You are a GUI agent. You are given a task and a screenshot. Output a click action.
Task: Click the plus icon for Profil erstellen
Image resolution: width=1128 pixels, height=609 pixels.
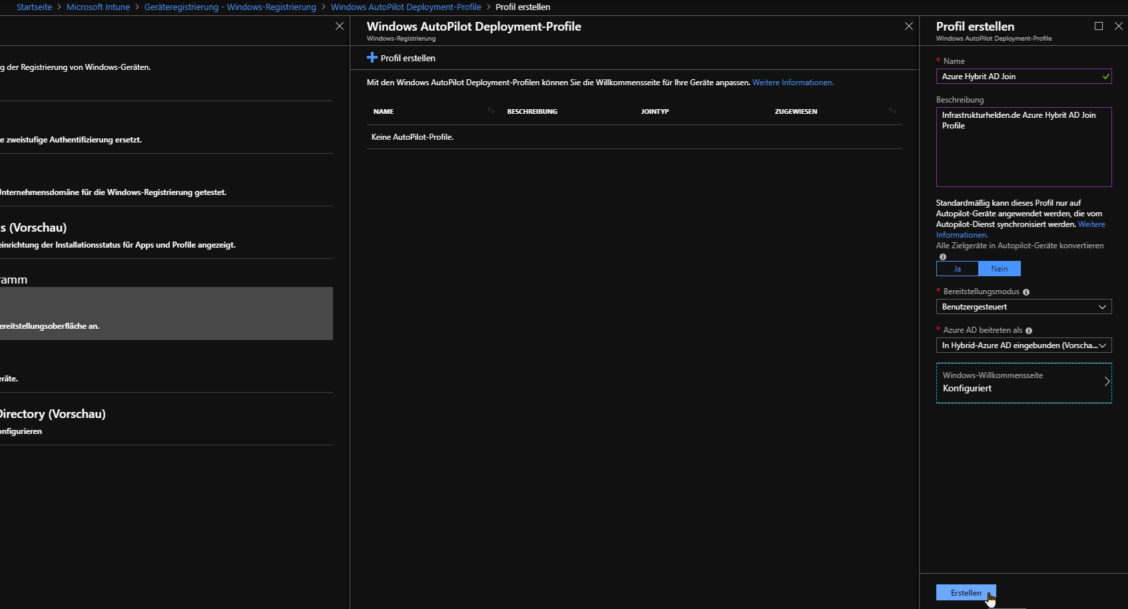click(x=372, y=58)
